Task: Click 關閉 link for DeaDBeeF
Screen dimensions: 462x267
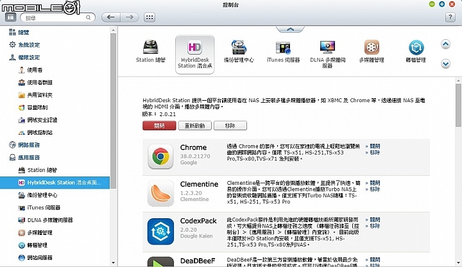Action: click(x=375, y=260)
